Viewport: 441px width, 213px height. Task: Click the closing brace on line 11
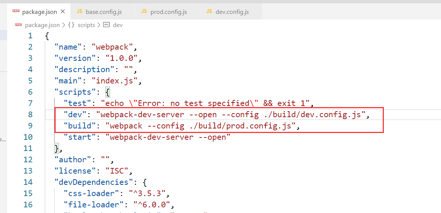click(56, 149)
